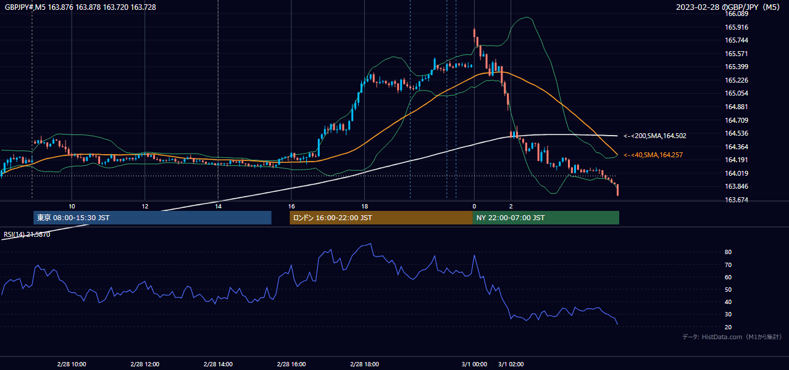Click the 40 SMA 164.257 label
This screenshot has width=789, height=370.
pyautogui.click(x=653, y=155)
